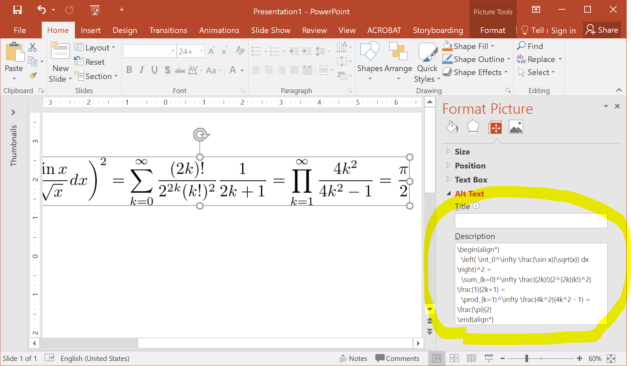Click into the Alt Text Title field
Viewport: 631px width, 366px height.
[531, 221]
